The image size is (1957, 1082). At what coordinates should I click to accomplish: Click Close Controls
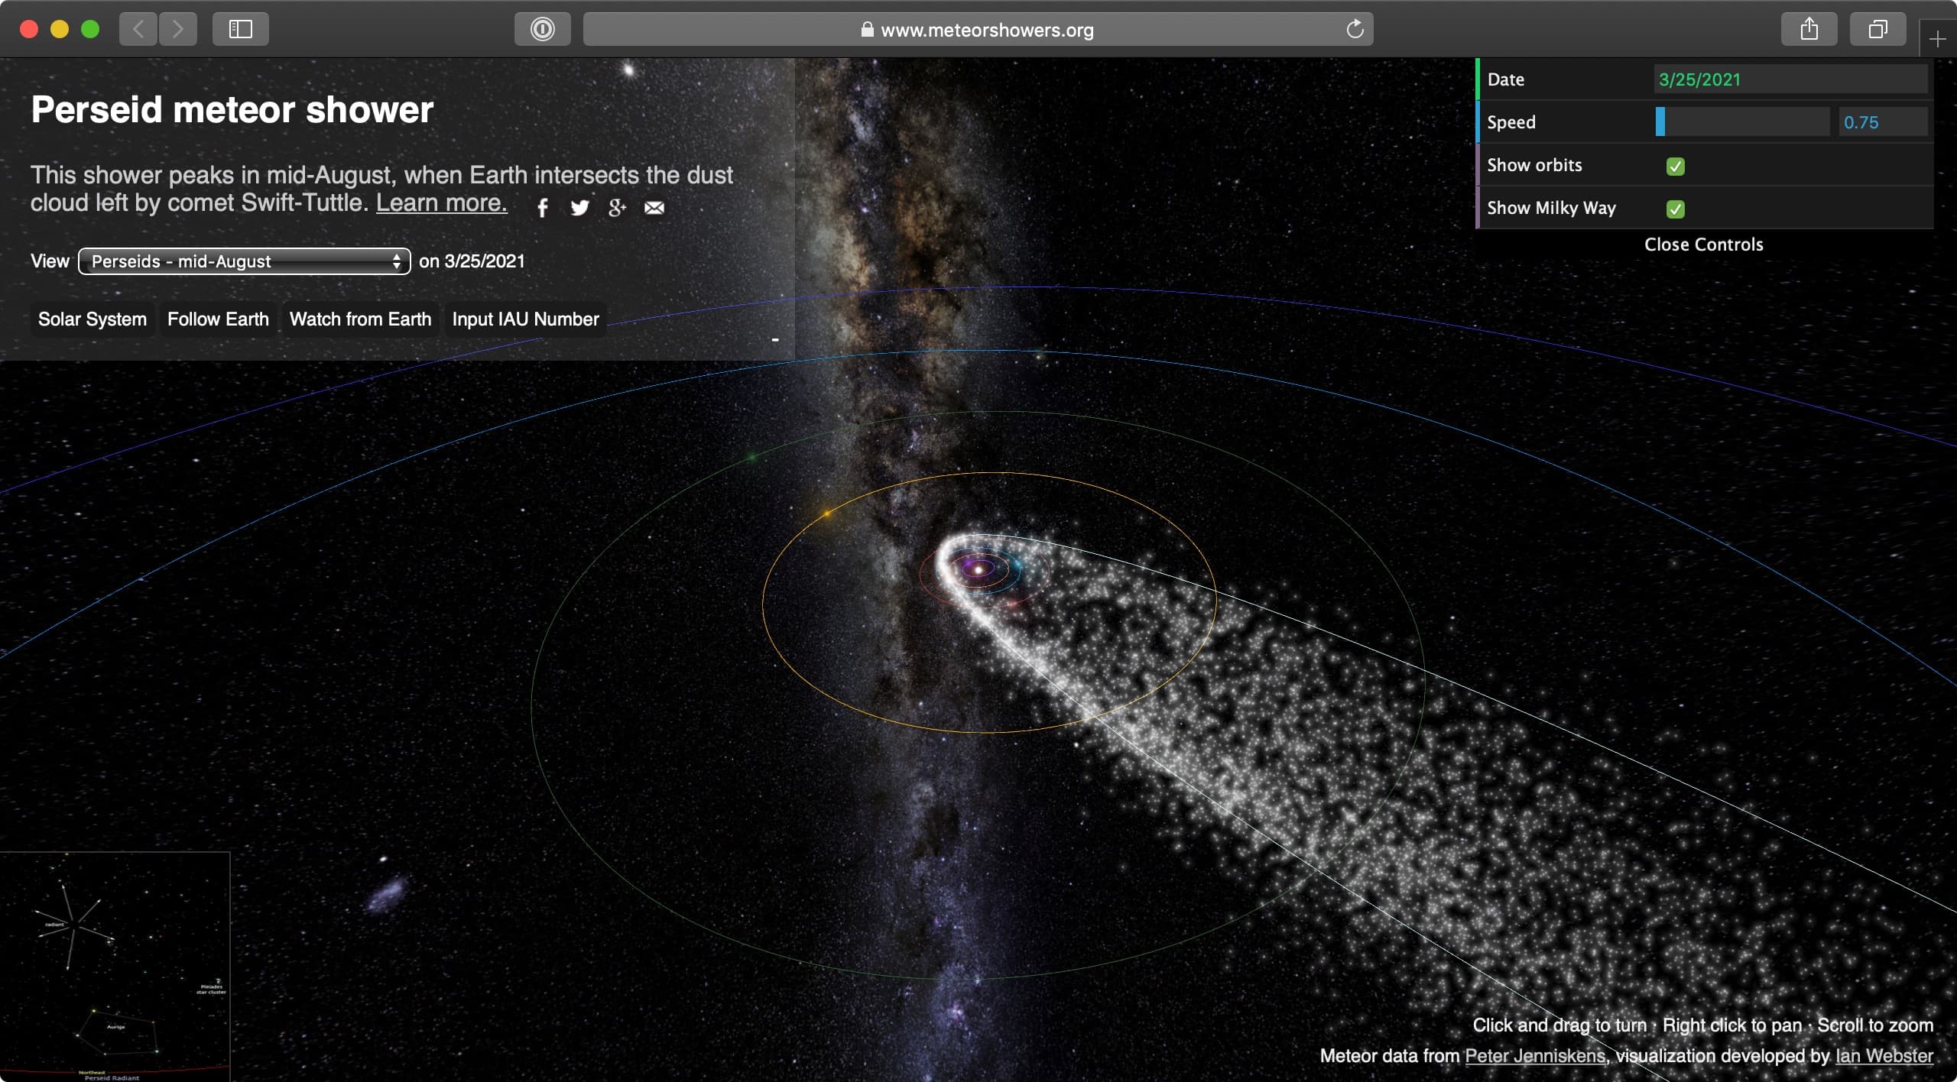tap(1703, 245)
